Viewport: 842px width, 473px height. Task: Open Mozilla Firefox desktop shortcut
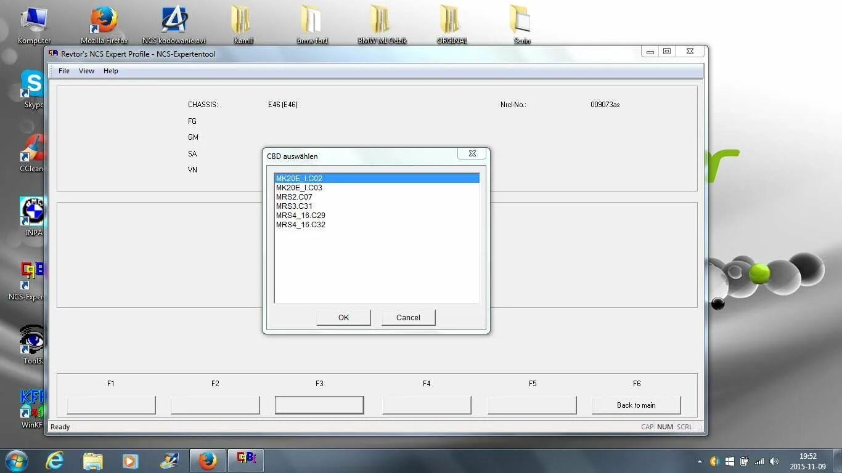pyautogui.click(x=104, y=25)
